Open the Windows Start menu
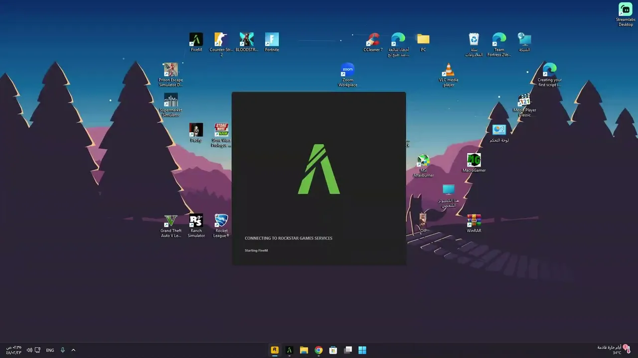This screenshot has height=358, width=638. click(x=362, y=350)
